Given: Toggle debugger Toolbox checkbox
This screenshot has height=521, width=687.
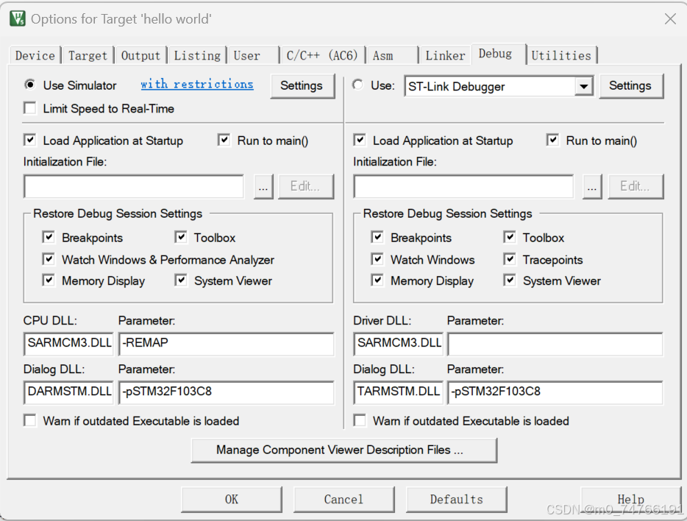Looking at the screenshot, I should [509, 237].
